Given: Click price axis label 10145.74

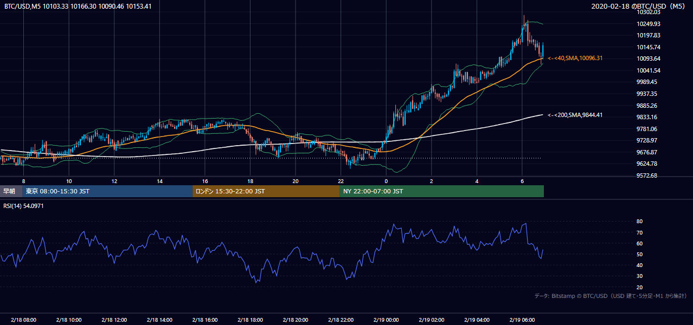Looking at the screenshot, I should click(648, 47).
